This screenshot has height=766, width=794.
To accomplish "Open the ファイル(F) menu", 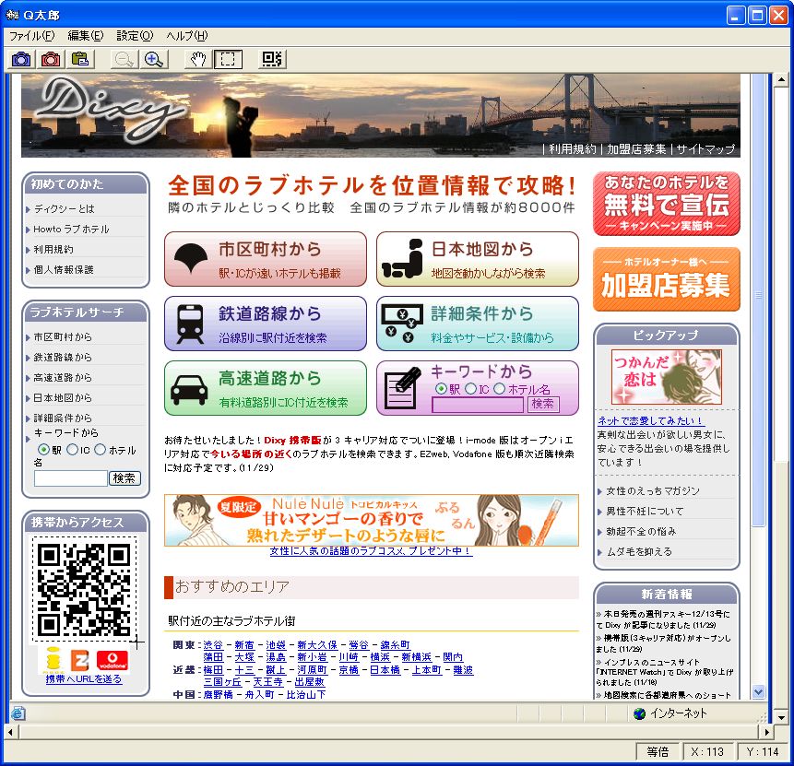I will tap(32, 36).
